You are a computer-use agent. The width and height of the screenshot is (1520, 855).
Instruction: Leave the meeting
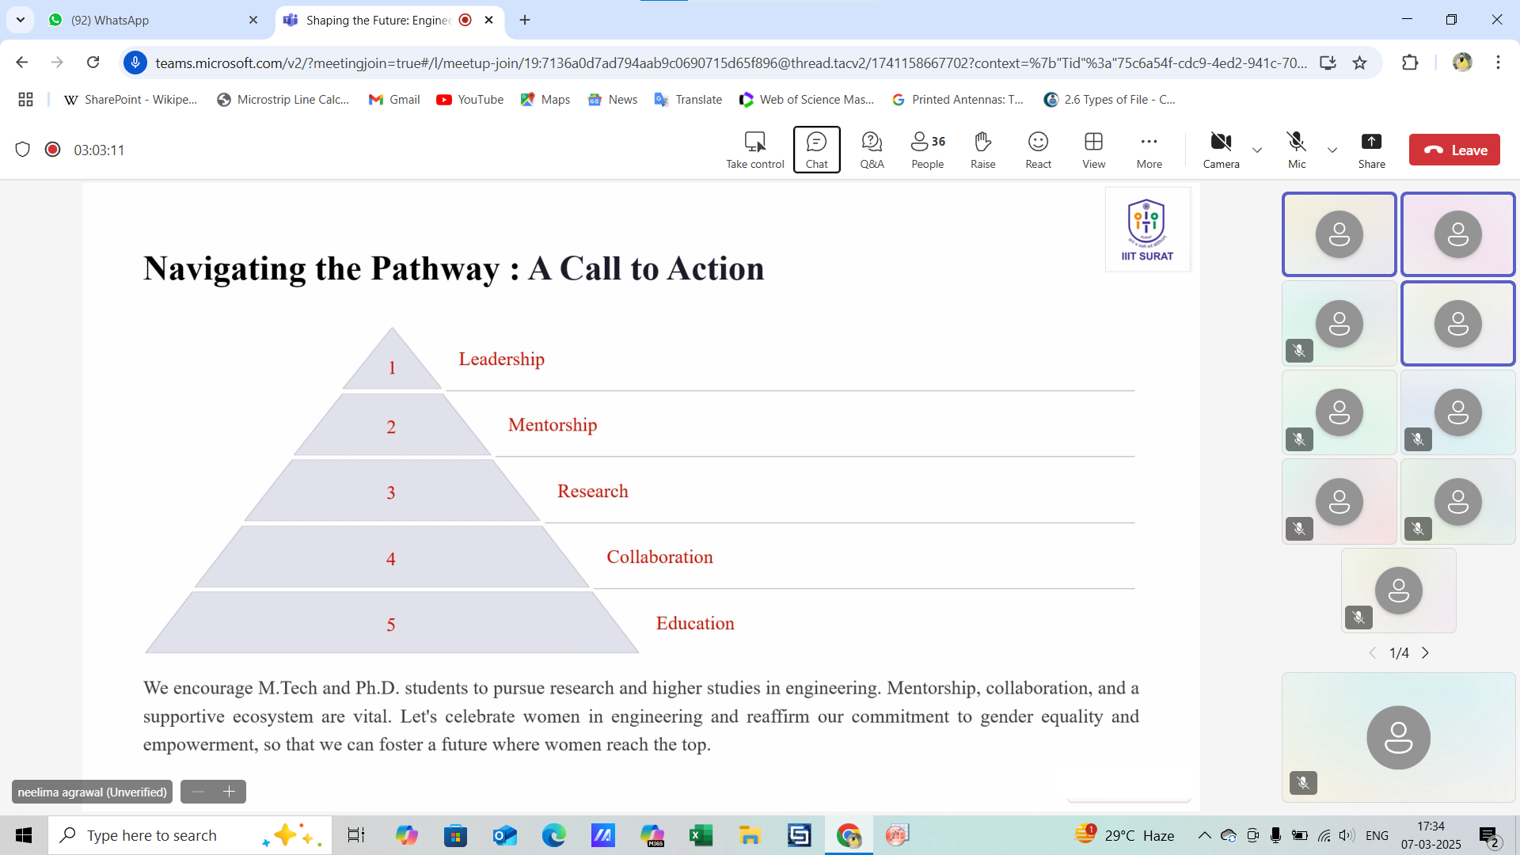(x=1454, y=150)
